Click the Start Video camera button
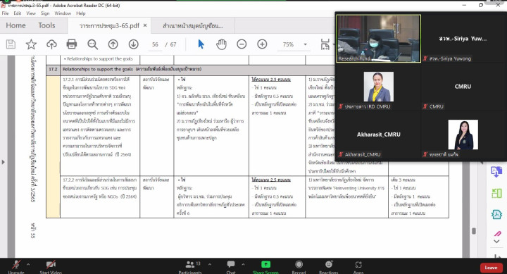The width and height of the screenshot is (507, 274). coord(51,267)
